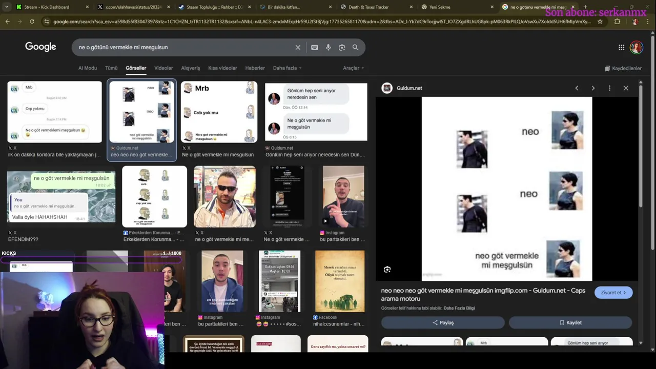The height and width of the screenshot is (369, 656).
Task: Open dark phone screenshot X thumbnail
Action: coord(287,196)
